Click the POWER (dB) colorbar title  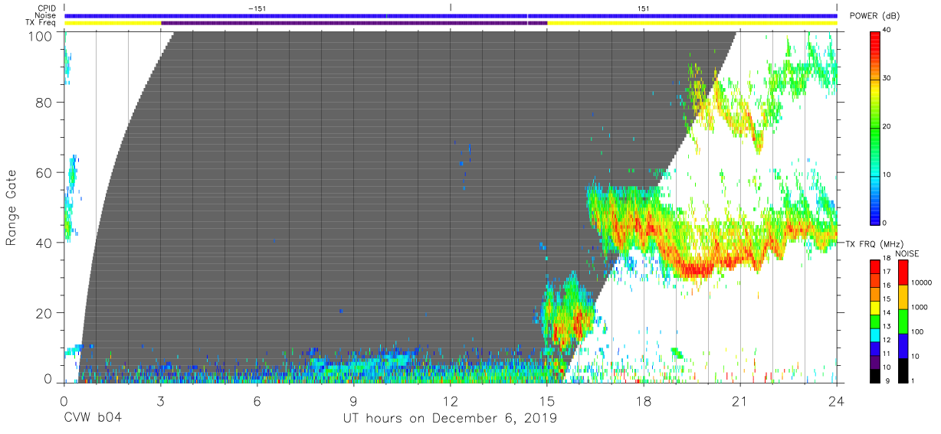[x=874, y=15]
